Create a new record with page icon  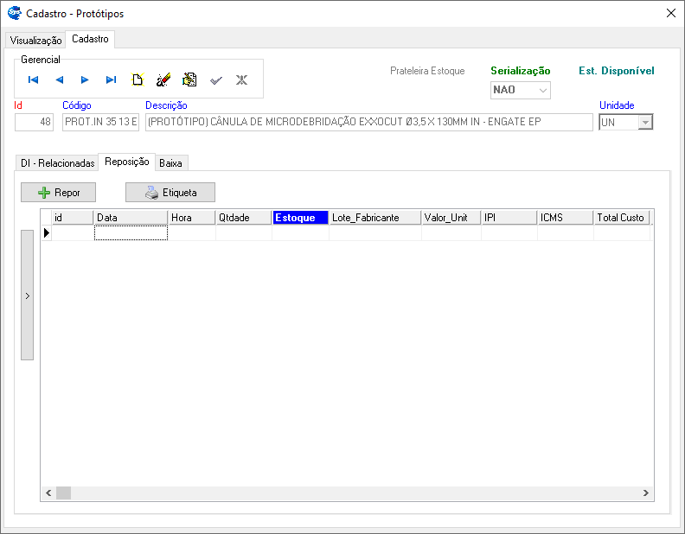[x=137, y=79]
